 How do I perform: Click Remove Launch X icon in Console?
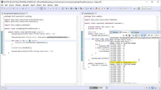coord(126,35)
